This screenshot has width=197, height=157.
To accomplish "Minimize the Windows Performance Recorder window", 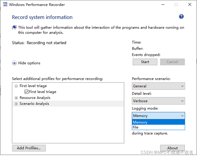I will [163, 5].
